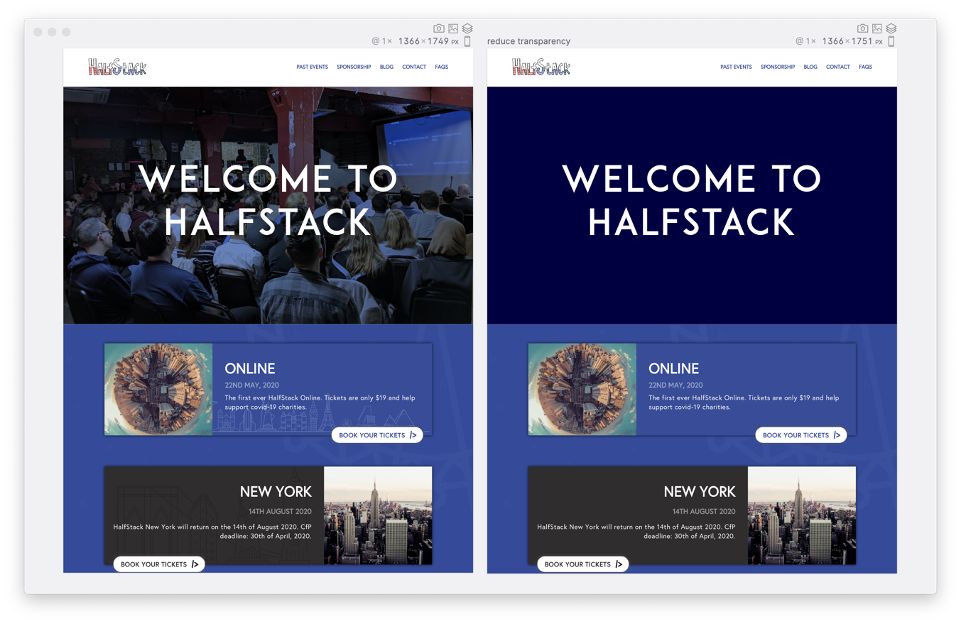Open the PAST EVENTS navigation item
The height and width of the screenshot is (624, 961).
pos(312,67)
